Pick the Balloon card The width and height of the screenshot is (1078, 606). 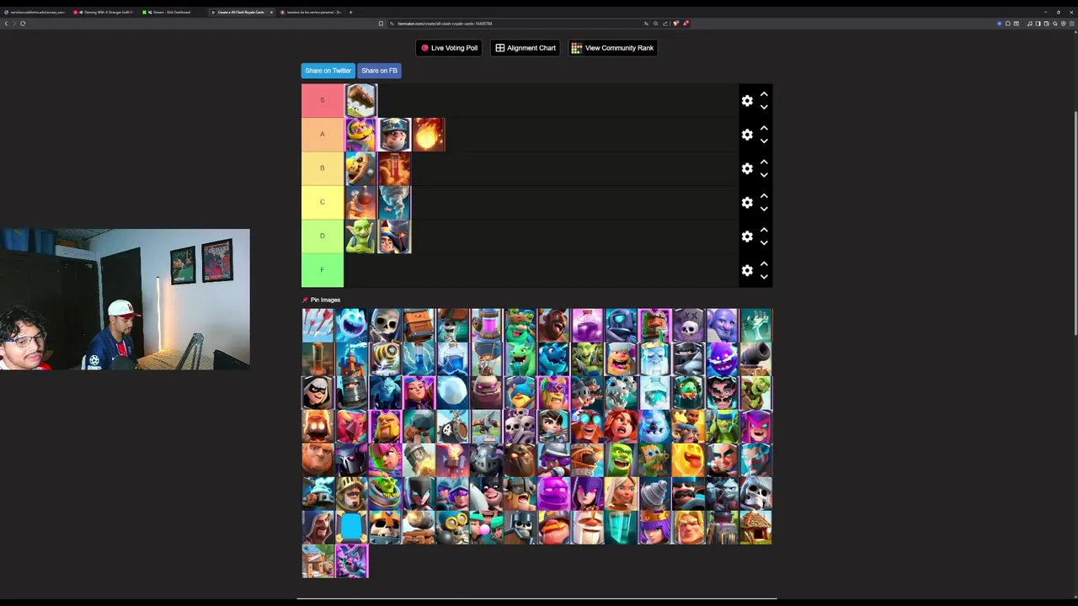tap(487, 359)
